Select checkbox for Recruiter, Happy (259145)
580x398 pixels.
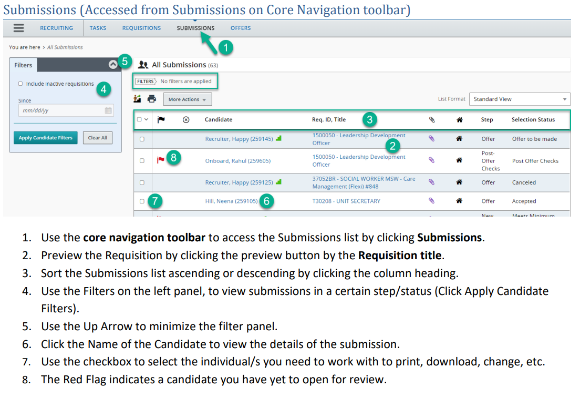[142, 139]
